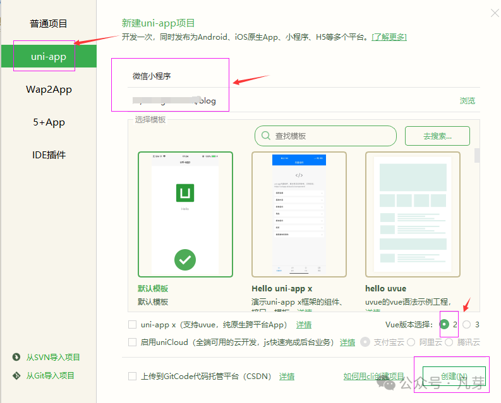Open 详情 link for uniCloud
The image size is (501, 403).
347,342
